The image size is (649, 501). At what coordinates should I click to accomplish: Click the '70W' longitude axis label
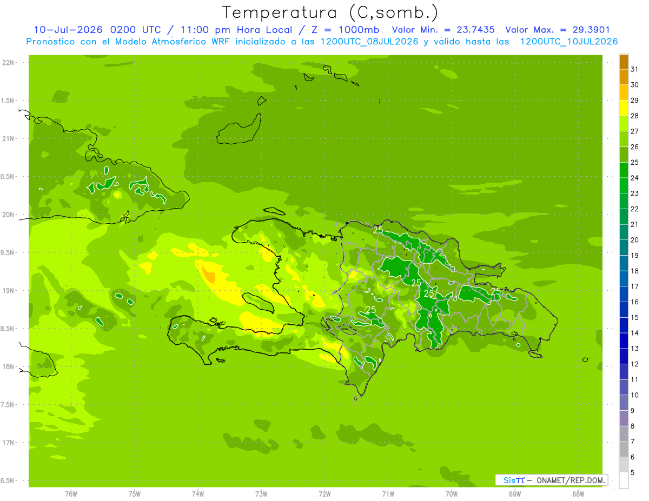tap(452, 494)
